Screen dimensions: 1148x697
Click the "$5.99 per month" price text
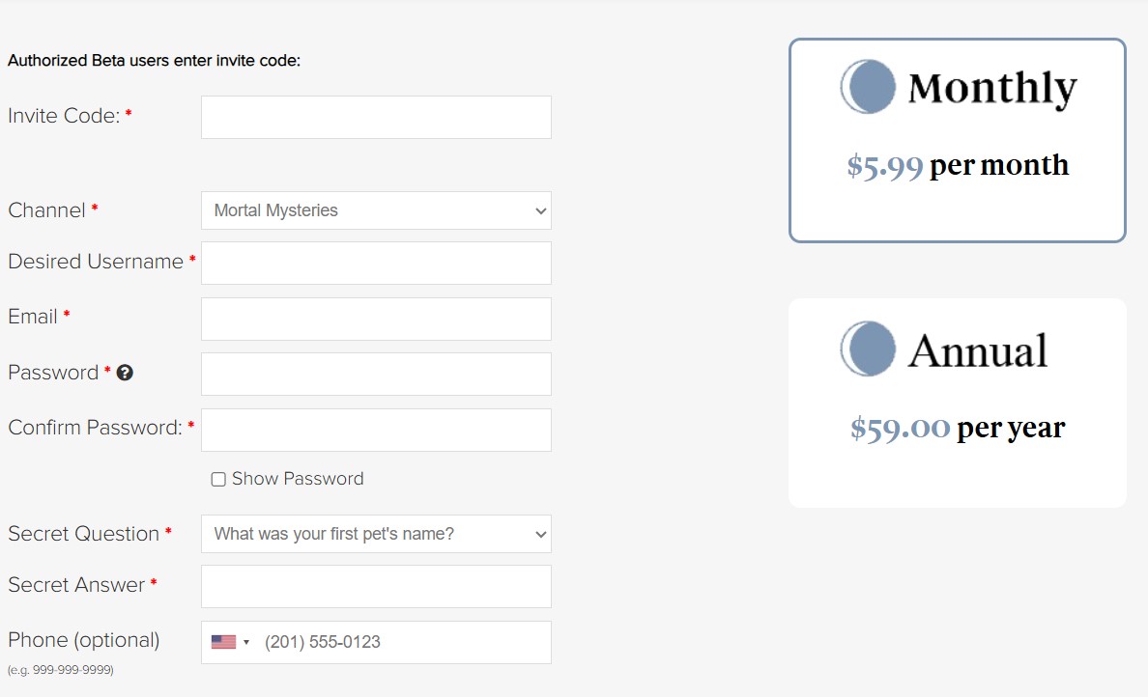(958, 166)
